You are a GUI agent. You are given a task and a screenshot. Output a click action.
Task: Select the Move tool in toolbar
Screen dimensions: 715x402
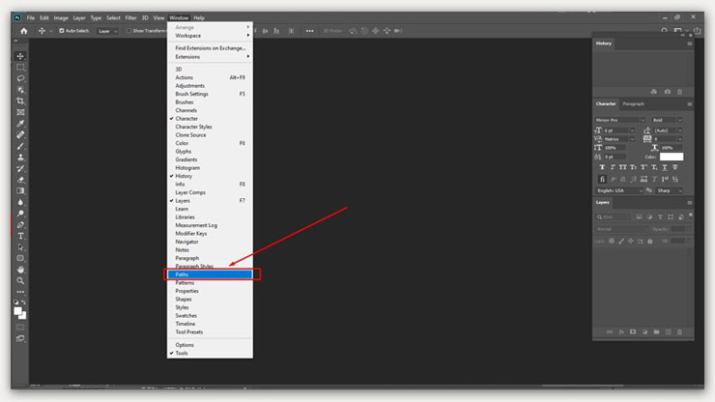(x=20, y=56)
